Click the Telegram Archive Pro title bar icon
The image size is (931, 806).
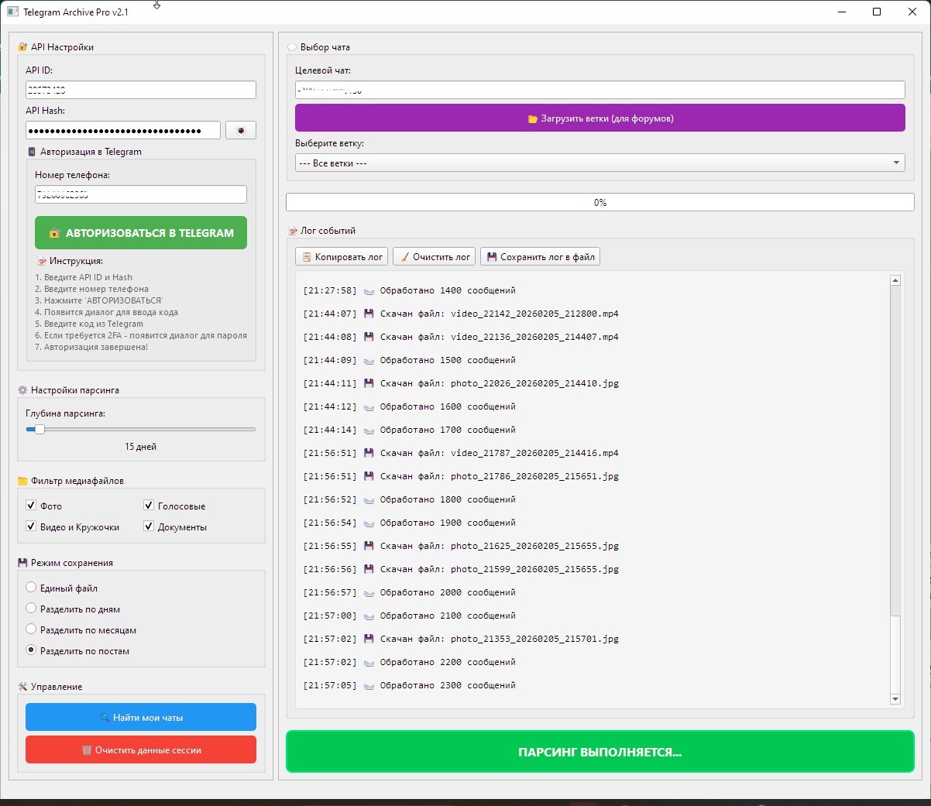[x=12, y=12]
